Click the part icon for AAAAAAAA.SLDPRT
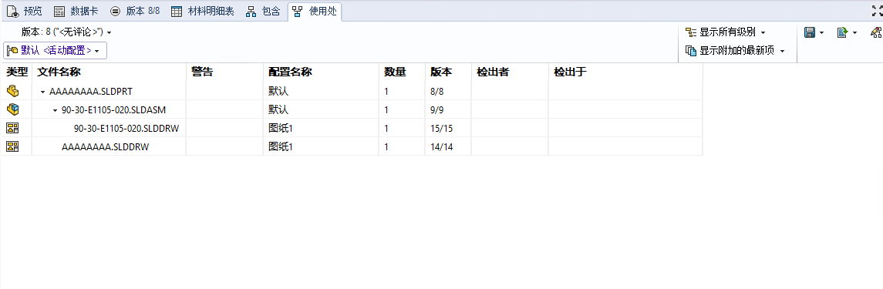The width and height of the screenshot is (883, 289). click(x=12, y=90)
